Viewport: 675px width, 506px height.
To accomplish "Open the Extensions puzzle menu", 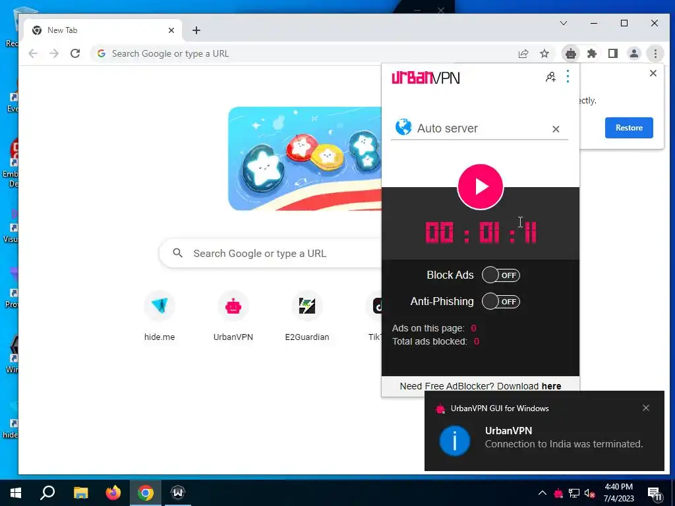I will tap(592, 54).
